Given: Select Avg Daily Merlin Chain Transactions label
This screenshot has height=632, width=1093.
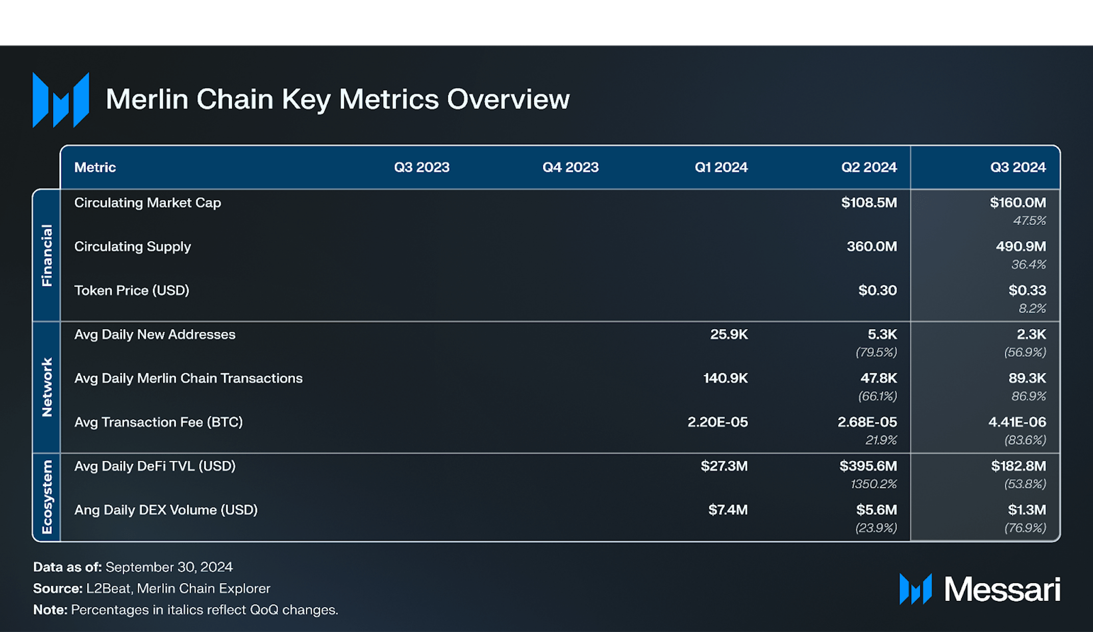Looking at the screenshot, I should pyautogui.click(x=188, y=378).
